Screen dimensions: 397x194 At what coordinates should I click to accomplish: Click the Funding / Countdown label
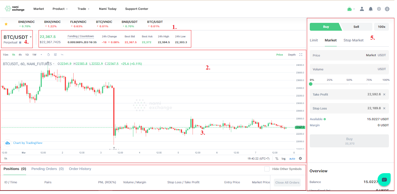81,36
